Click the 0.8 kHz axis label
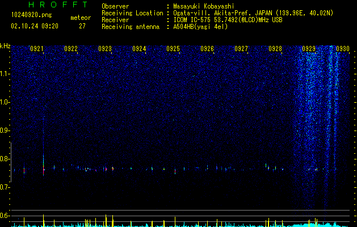This screenshot has width=357, height=227. (x=5, y=159)
